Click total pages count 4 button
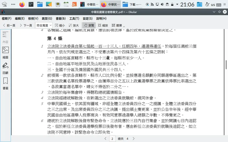 coord(127,139)
